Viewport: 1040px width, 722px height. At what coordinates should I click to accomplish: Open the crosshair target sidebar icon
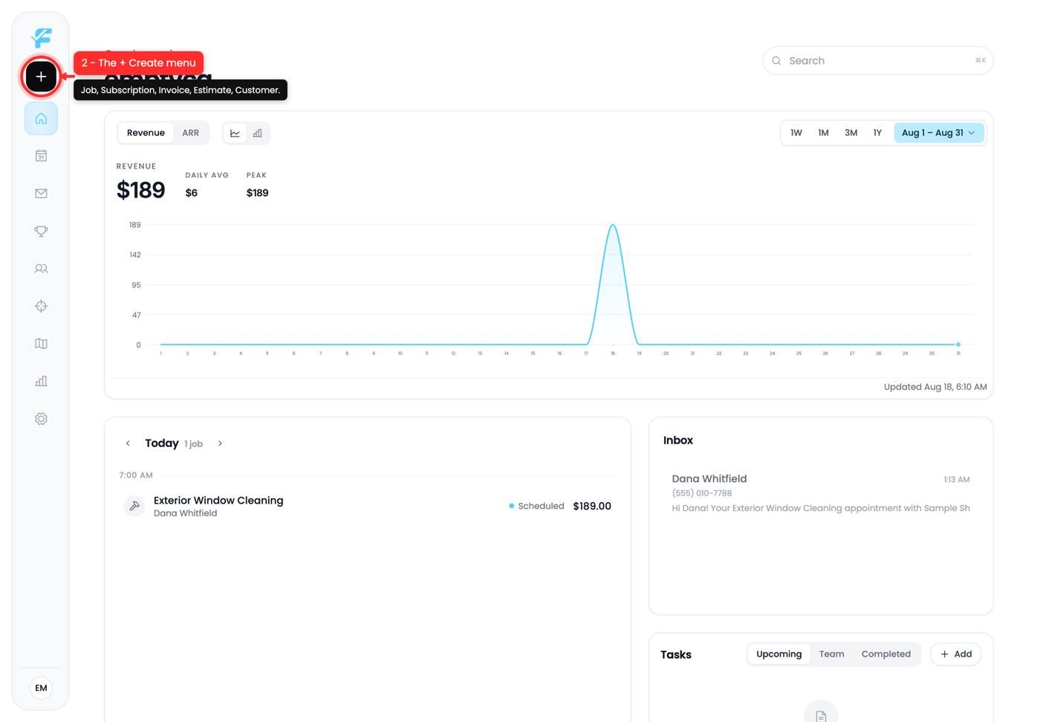(41, 306)
